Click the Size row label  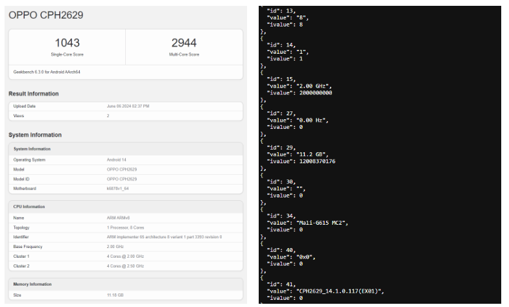point(18,295)
